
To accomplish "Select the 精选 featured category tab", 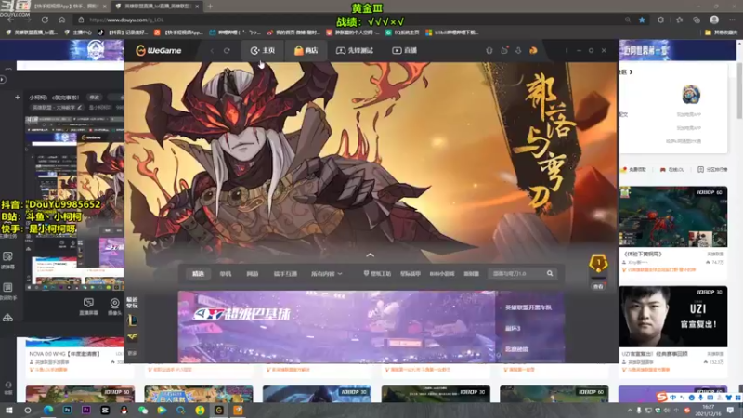I will tap(198, 273).
